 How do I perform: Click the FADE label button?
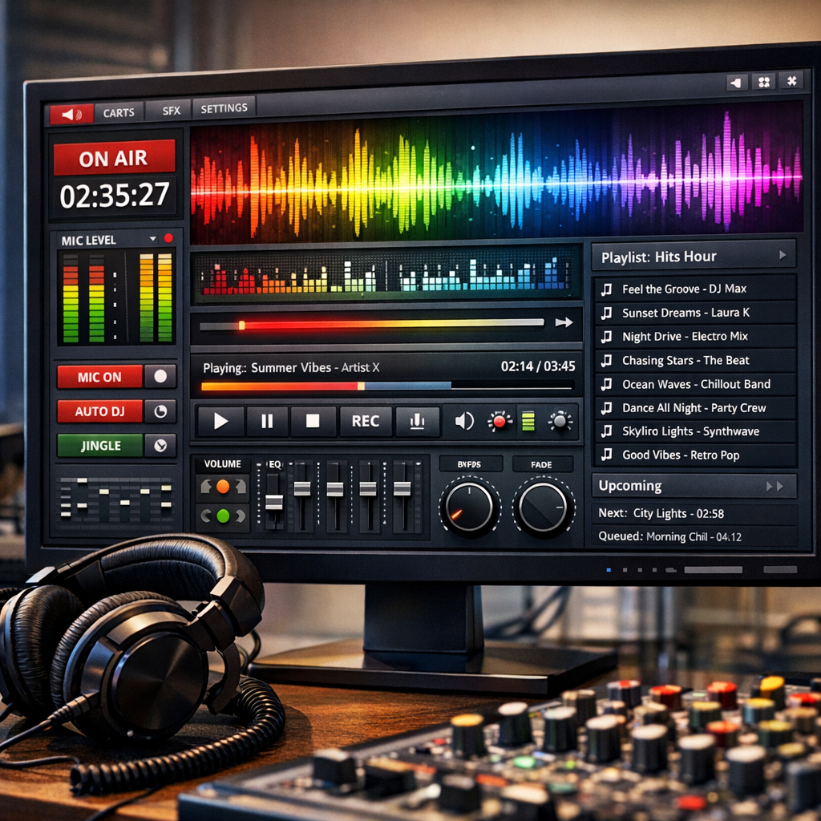click(x=541, y=464)
